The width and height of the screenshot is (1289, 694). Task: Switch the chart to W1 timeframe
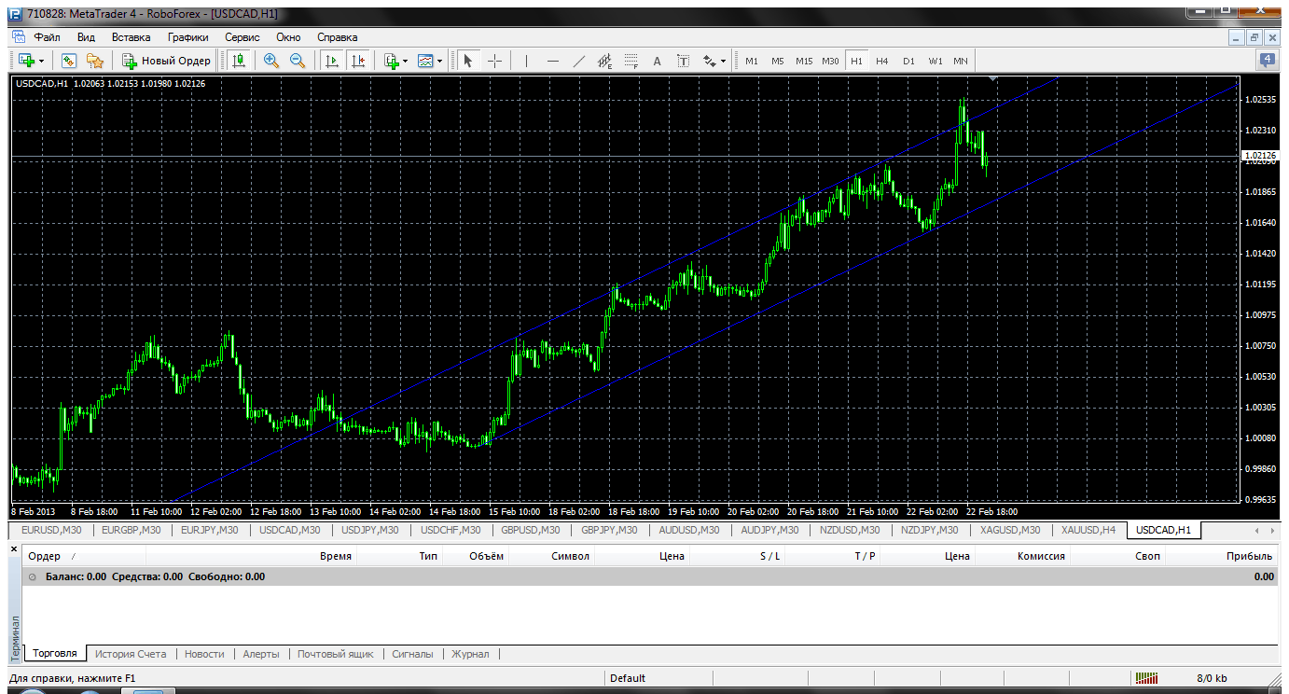(x=935, y=61)
